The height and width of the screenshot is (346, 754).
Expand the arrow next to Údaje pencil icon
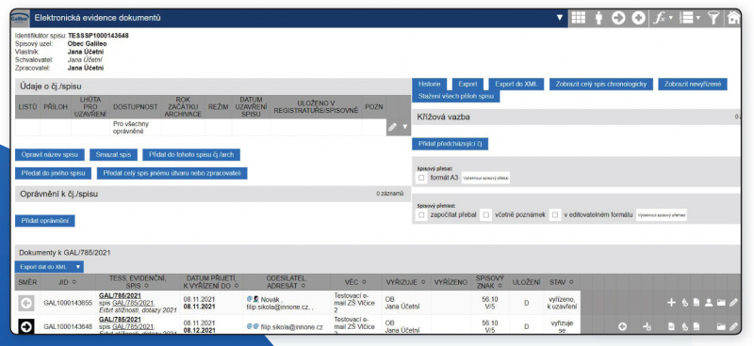(405, 127)
